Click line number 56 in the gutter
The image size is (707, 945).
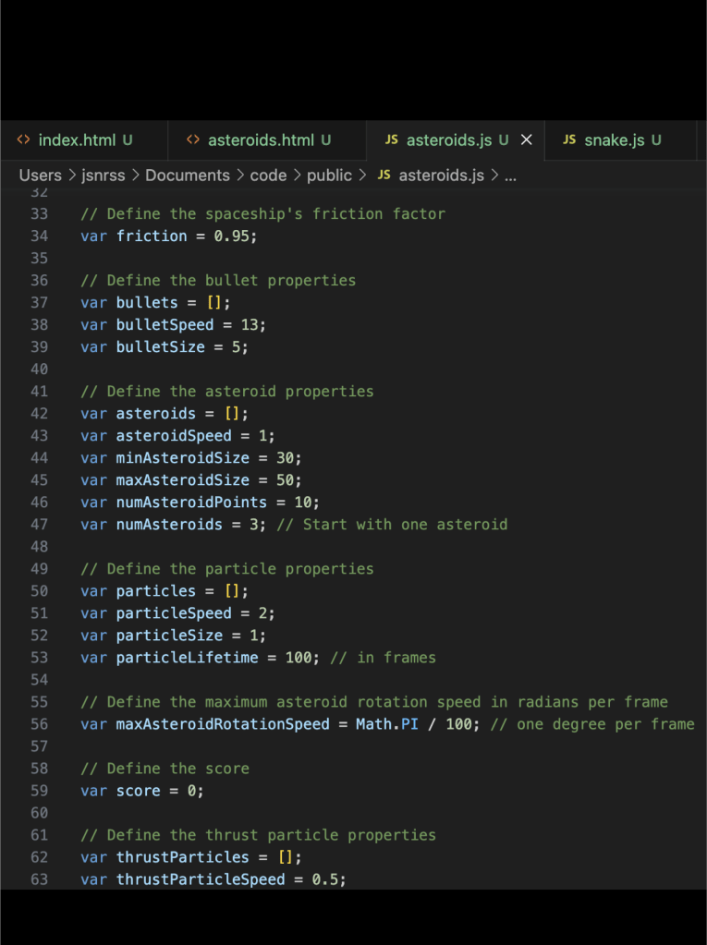(x=39, y=724)
